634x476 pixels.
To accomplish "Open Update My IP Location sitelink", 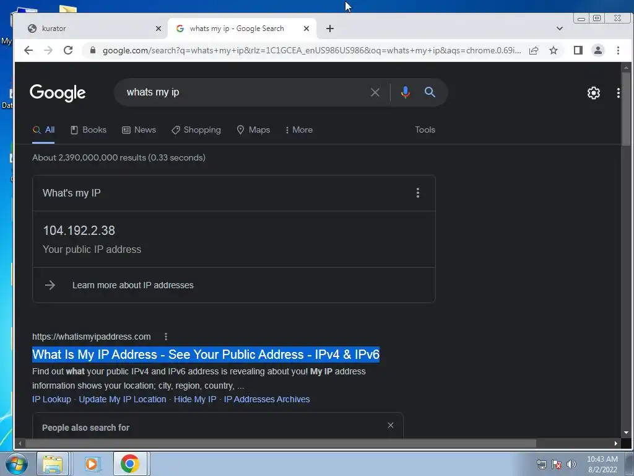I will coord(123,400).
